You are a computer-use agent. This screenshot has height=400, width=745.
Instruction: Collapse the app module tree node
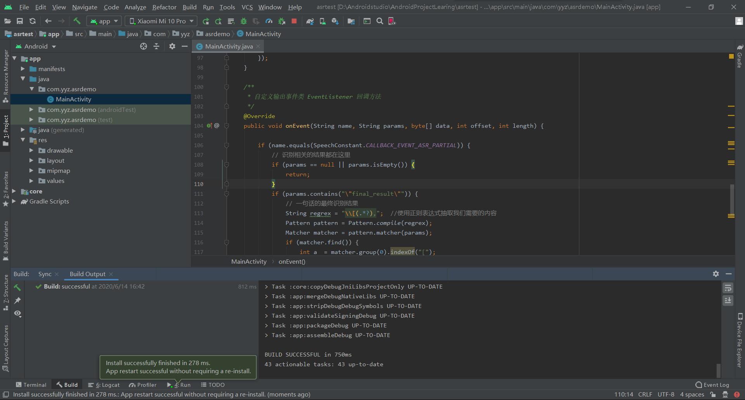click(14, 59)
